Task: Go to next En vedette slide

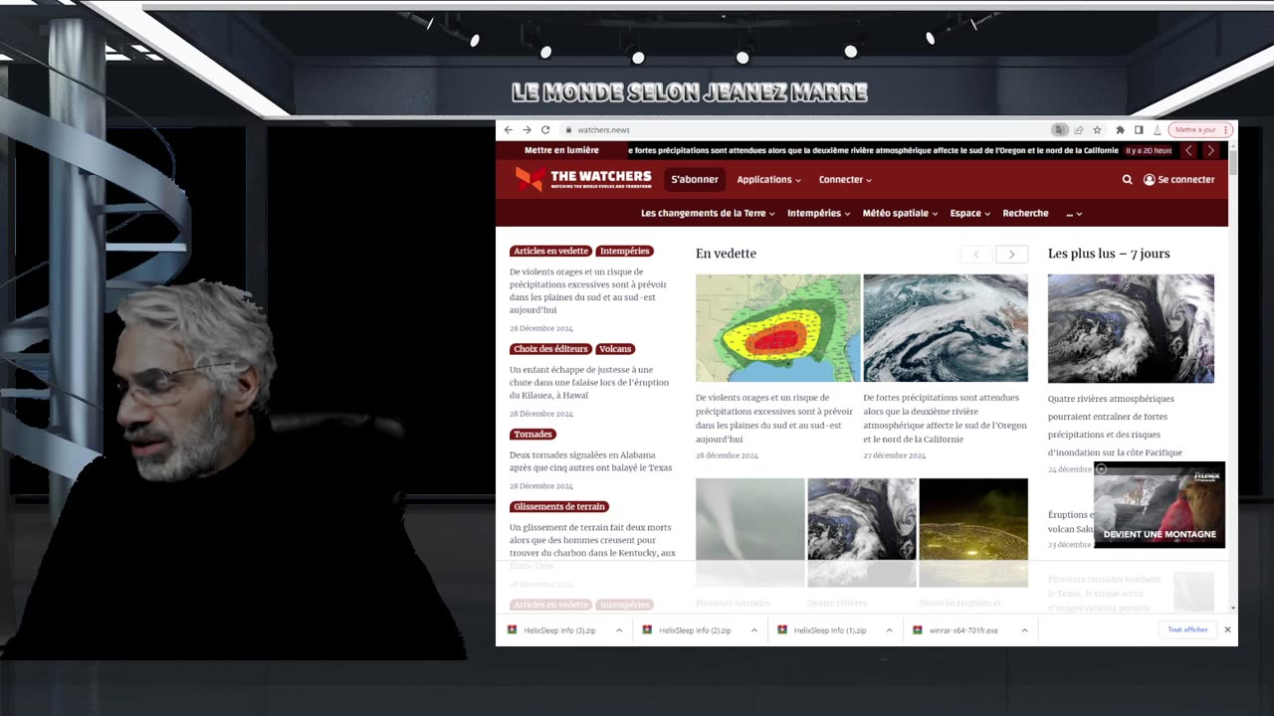Action: point(1011,255)
